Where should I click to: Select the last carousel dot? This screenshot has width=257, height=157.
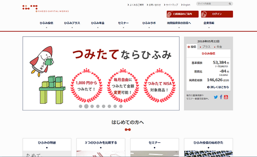tap(121, 106)
